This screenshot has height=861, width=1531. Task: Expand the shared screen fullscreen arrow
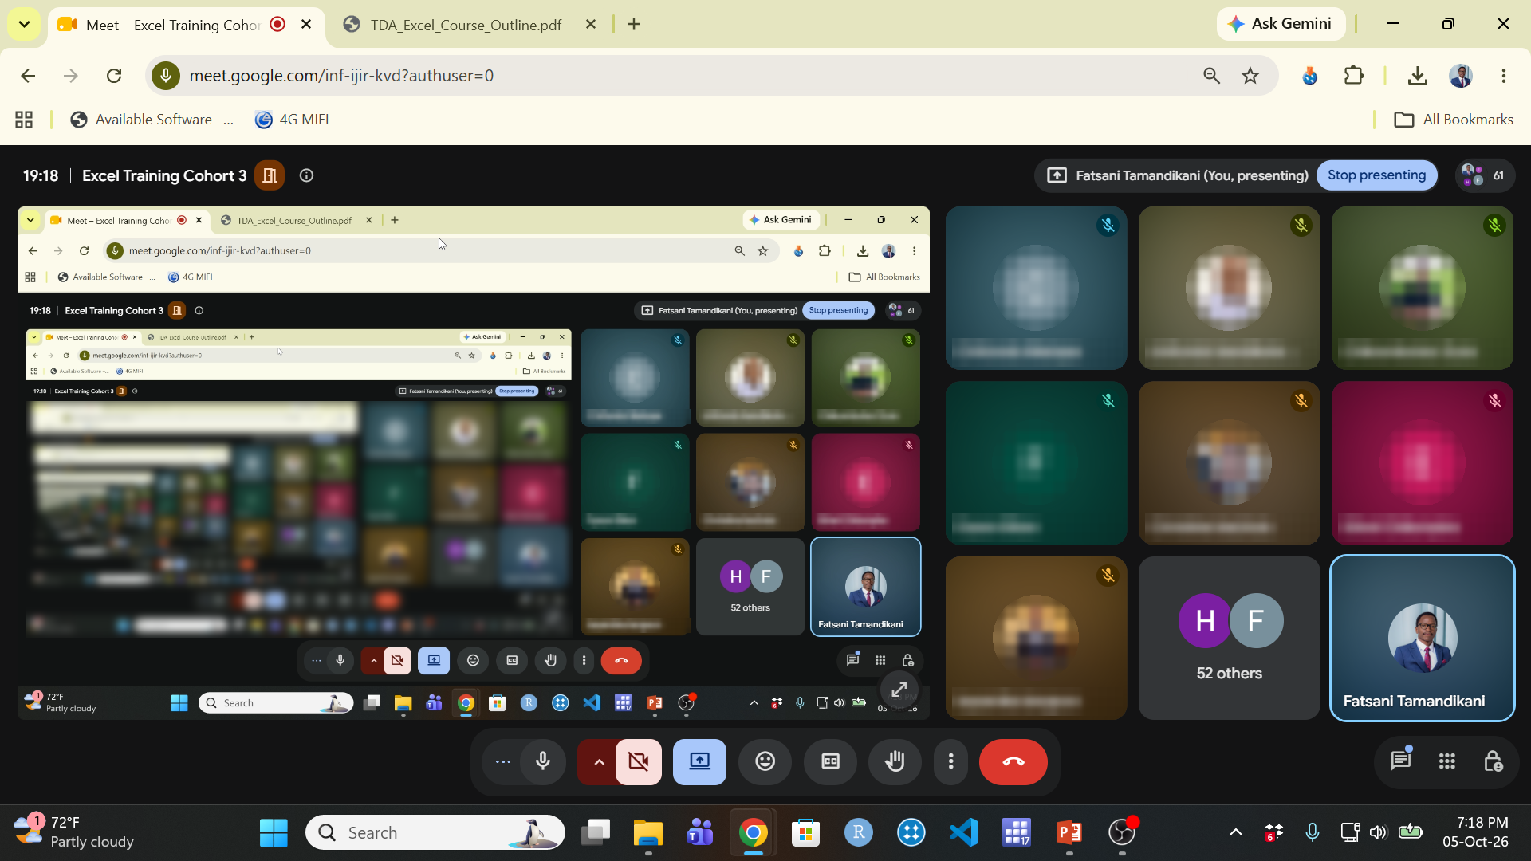899,690
